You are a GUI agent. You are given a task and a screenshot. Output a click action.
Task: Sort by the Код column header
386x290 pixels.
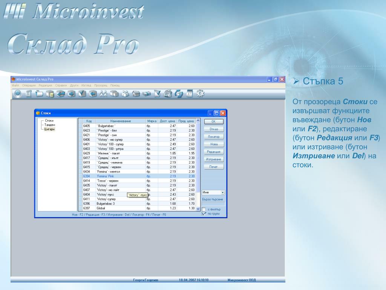(x=89, y=121)
